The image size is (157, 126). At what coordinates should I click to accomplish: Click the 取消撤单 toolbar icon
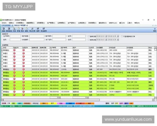[44, 29]
